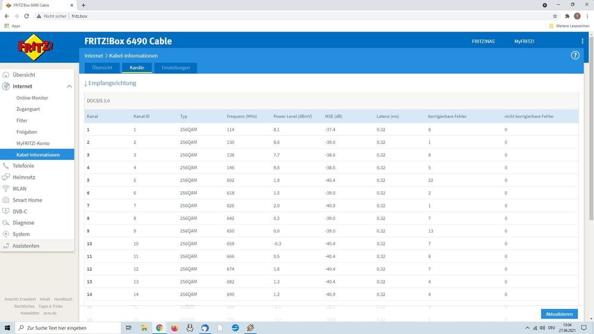Open Firefox from the taskbar
The height and width of the screenshot is (334, 594).
tap(174, 327)
